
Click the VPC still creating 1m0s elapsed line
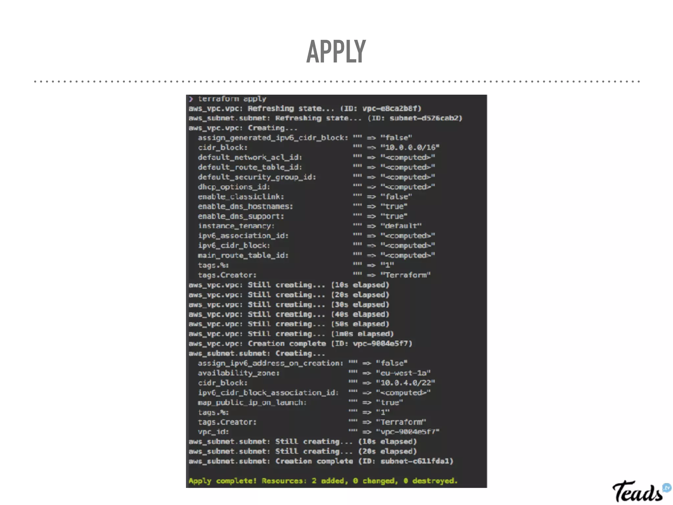(291, 334)
